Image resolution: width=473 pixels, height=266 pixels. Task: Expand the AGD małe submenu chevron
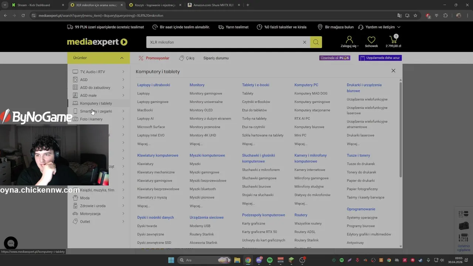pos(123,95)
